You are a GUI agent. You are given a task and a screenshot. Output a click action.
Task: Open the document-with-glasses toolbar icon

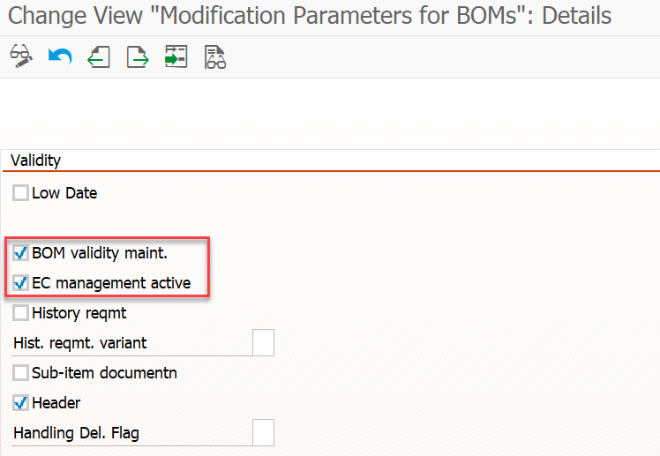215,56
